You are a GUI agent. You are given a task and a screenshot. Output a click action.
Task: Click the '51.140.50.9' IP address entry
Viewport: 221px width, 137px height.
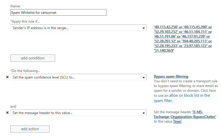164,51
